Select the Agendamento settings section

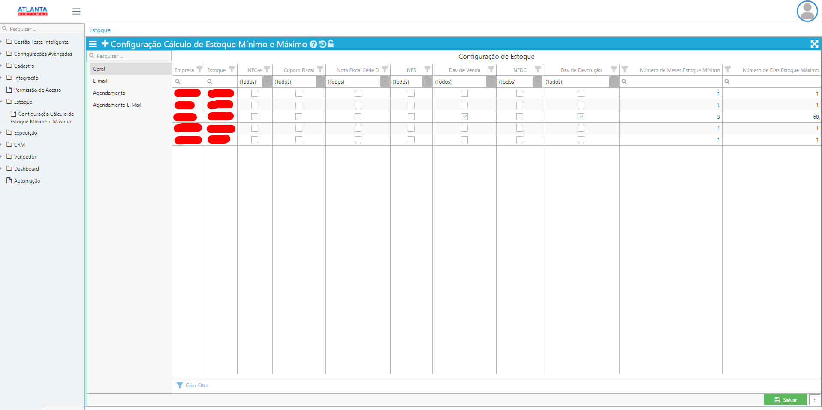pyautogui.click(x=109, y=93)
